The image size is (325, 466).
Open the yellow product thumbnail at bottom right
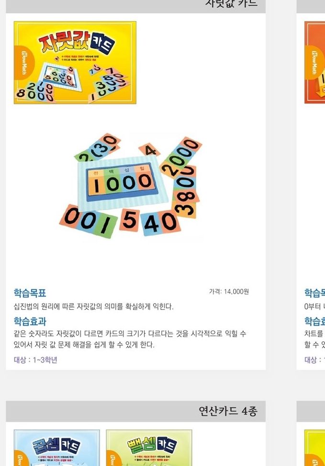314,448
